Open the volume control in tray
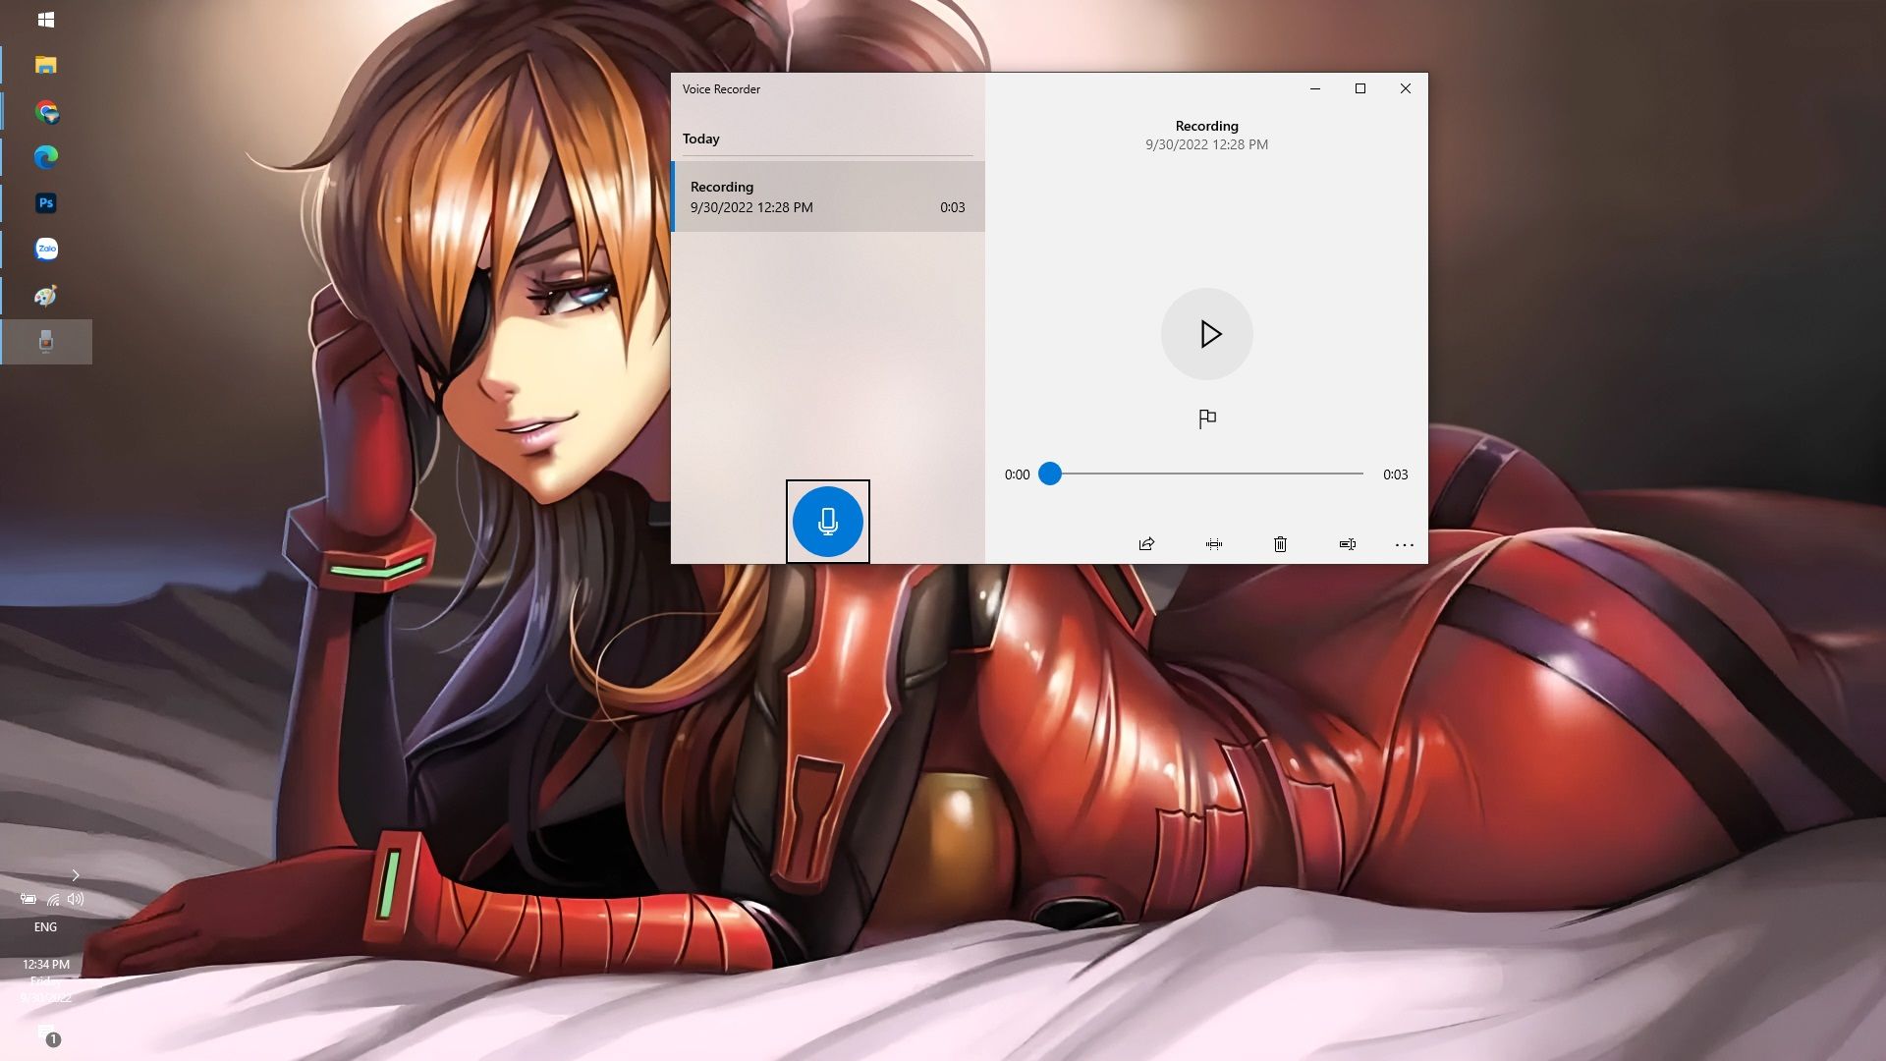Screen dimensions: 1886x1061 click(77, 899)
